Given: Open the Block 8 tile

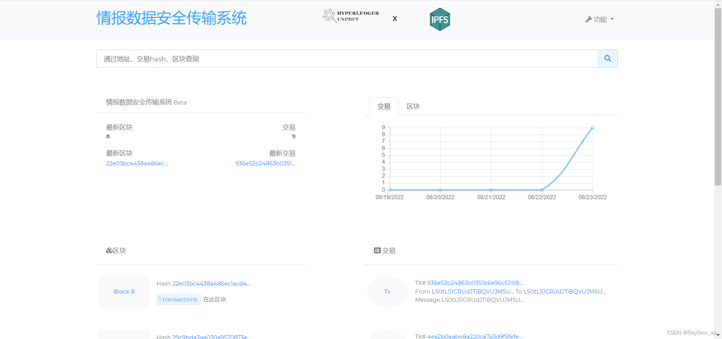Looking at the screenshot, I should [x=124, y=292].
